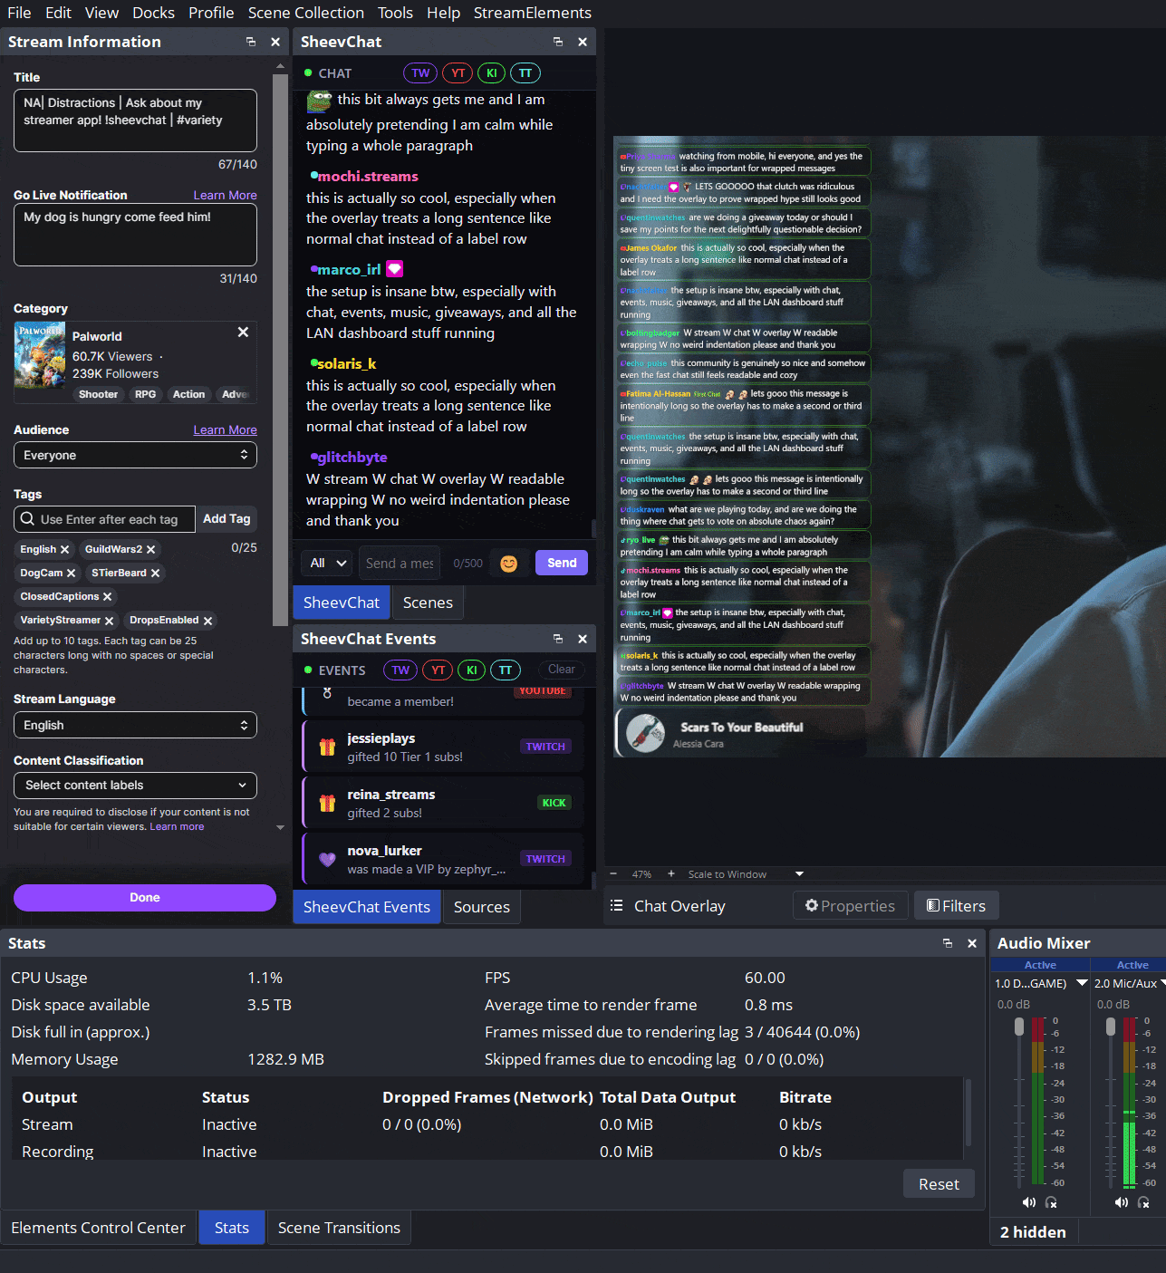Remove the DropsEnabled tag
Screen dimensions: 1166x1273
(208, 621)
